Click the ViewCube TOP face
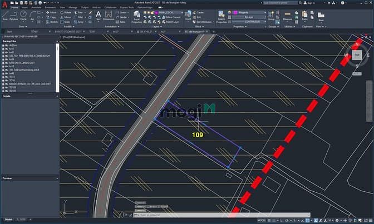The width and height of the screenshot is (374, 224). click(357, 55)
